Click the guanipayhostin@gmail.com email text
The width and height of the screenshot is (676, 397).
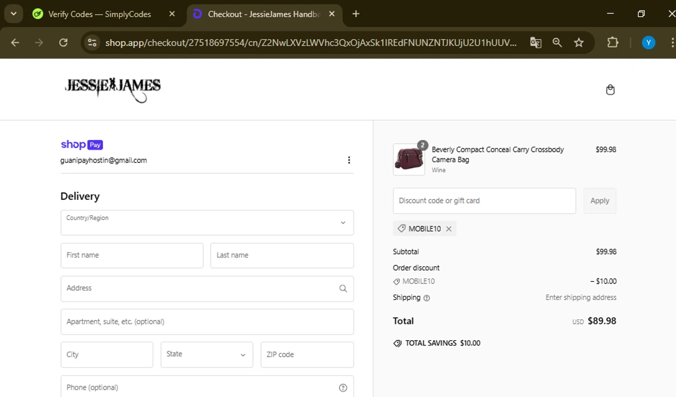pos(104,161)
